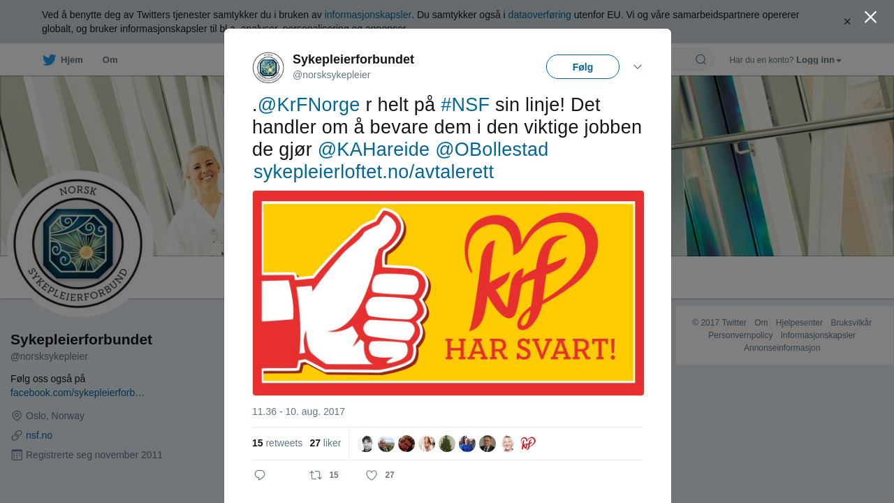Show the 15 retweets list
Image resolution: width=894 pixels, height=503 pixels.
coord(277,443)
